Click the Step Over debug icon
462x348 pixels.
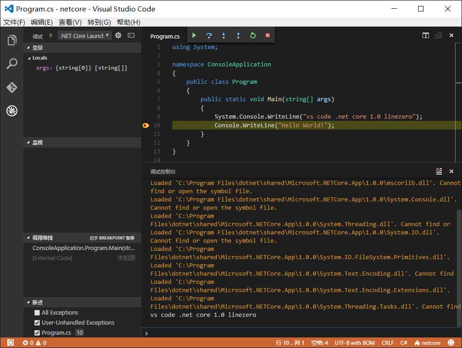tap(209, 35)
